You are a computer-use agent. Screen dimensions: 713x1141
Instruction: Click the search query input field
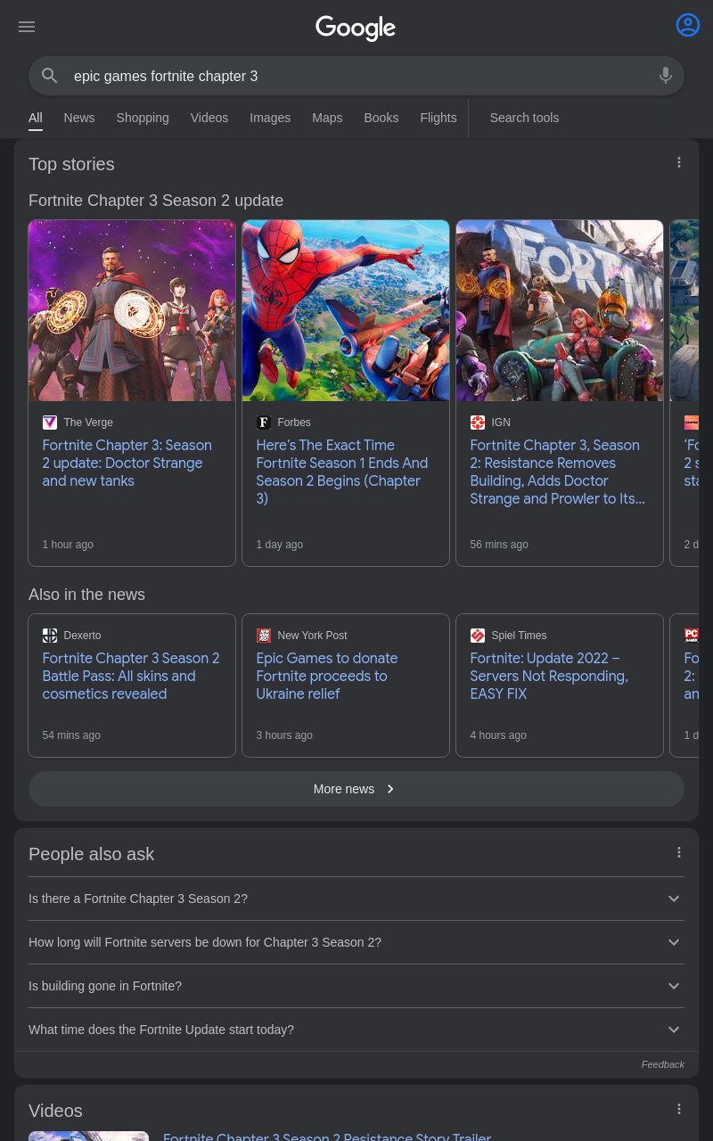point(356,76)
